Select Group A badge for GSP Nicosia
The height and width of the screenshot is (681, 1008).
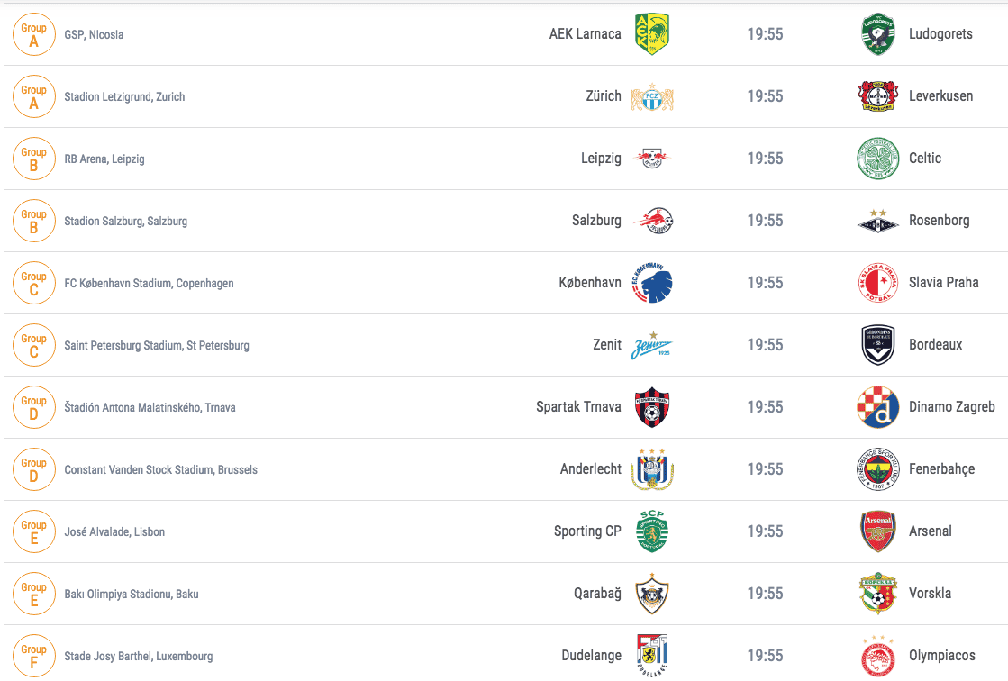click(34, 34)
